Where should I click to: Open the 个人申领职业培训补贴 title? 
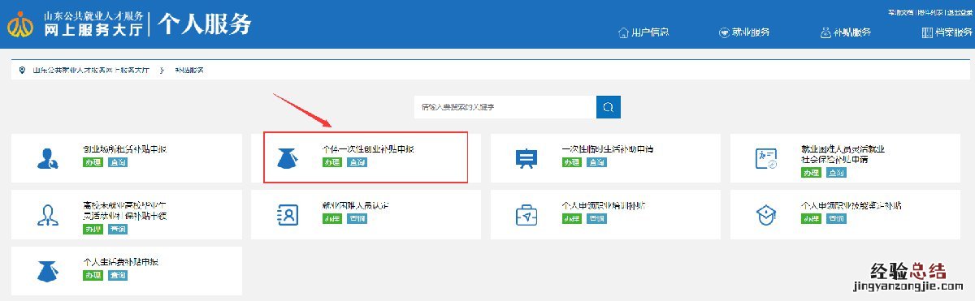[604, 206]
